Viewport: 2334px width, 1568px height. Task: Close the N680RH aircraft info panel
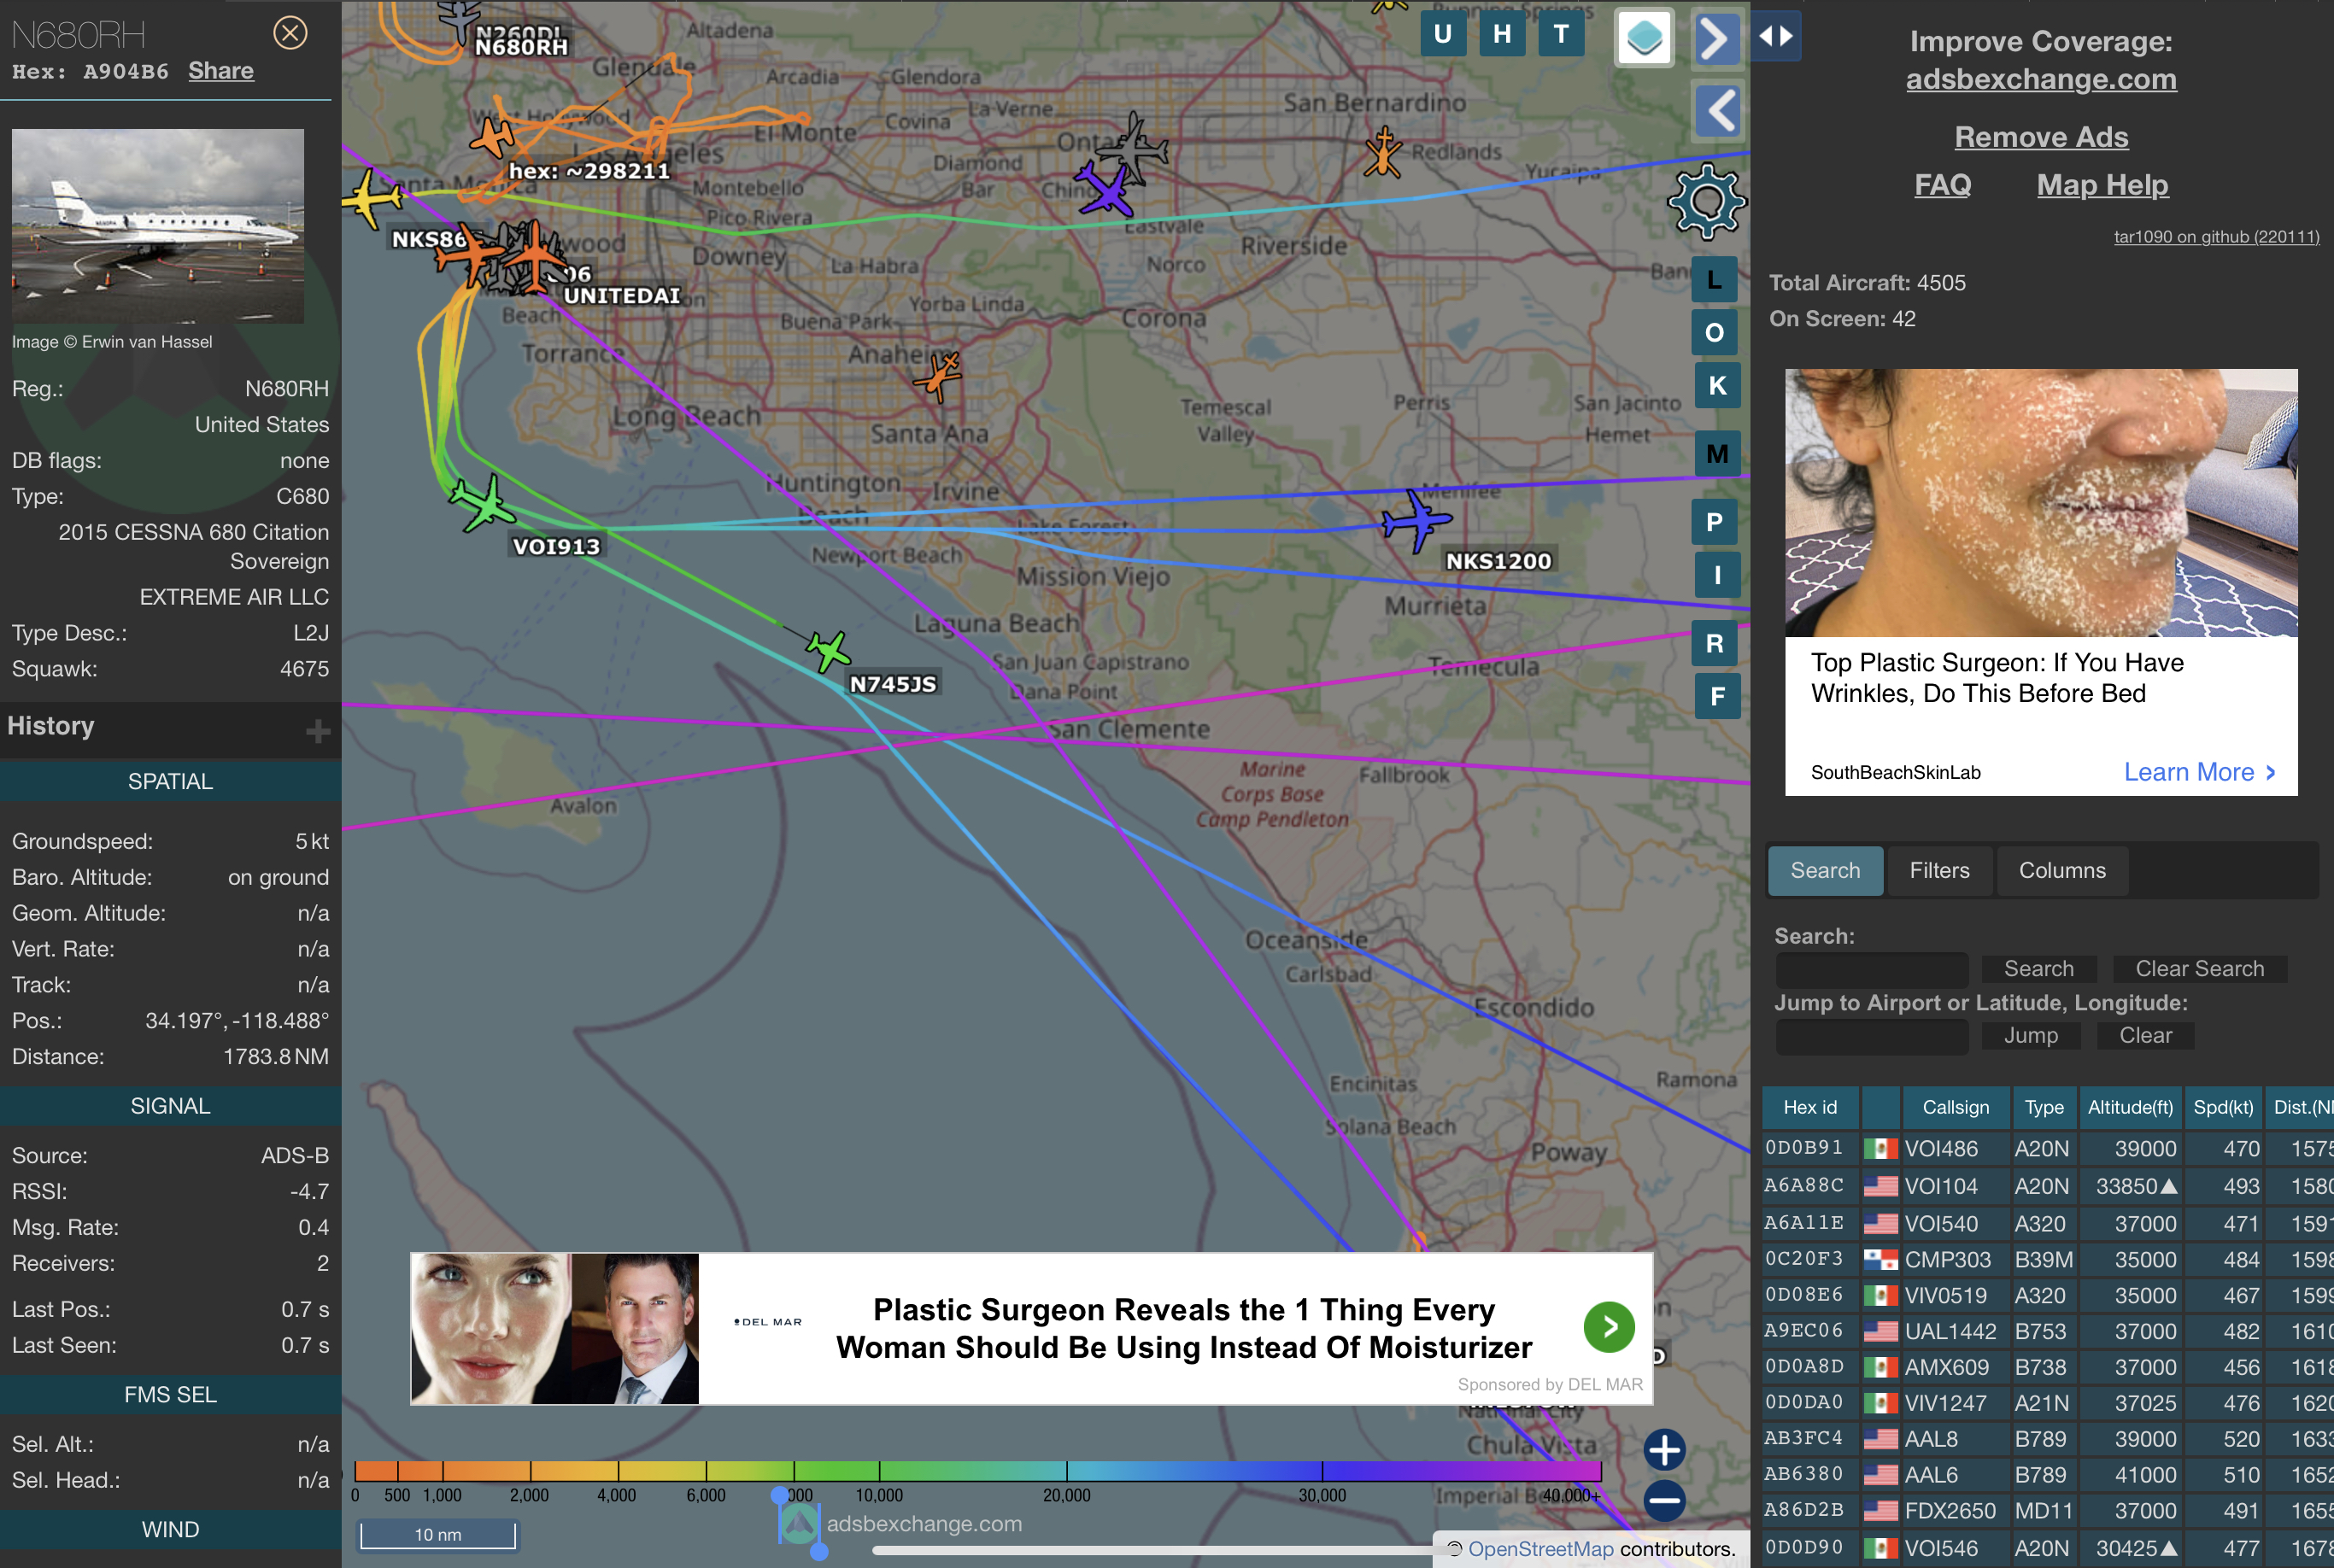tap(290, 34)
